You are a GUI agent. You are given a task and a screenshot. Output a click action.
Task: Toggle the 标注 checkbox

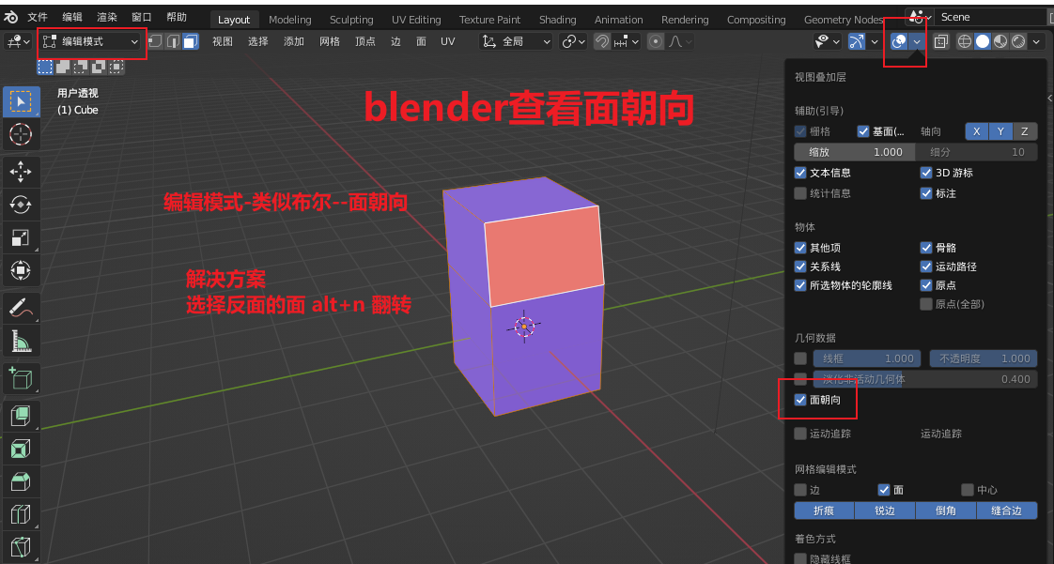click(926, 193)
